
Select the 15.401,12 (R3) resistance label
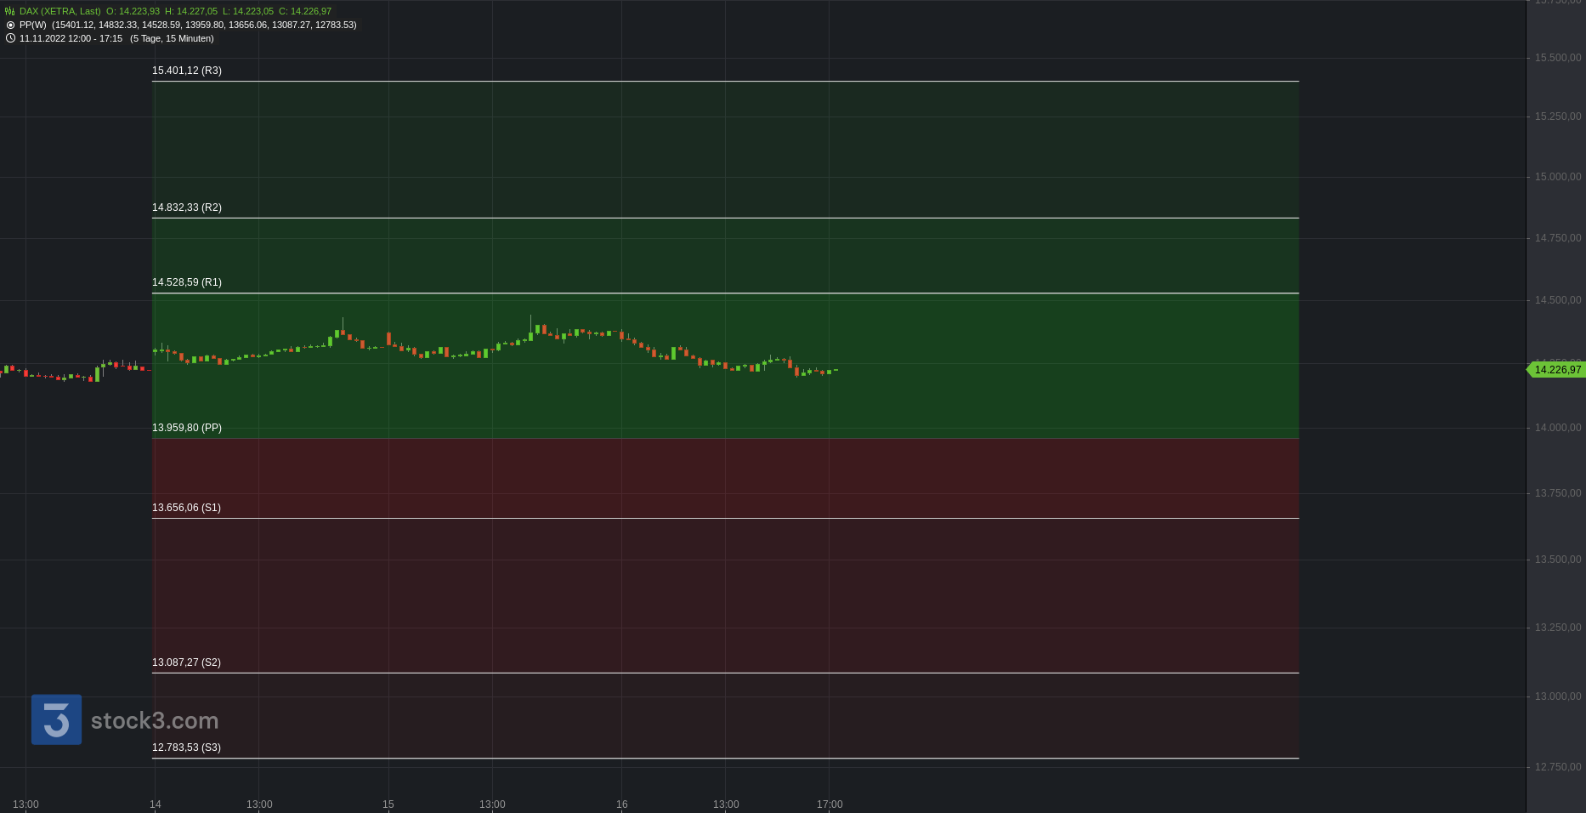(x=186, y=71)
